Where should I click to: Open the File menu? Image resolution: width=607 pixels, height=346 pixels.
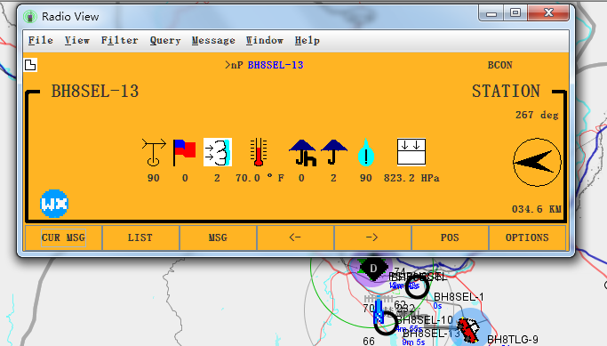(x=41, y=40)
